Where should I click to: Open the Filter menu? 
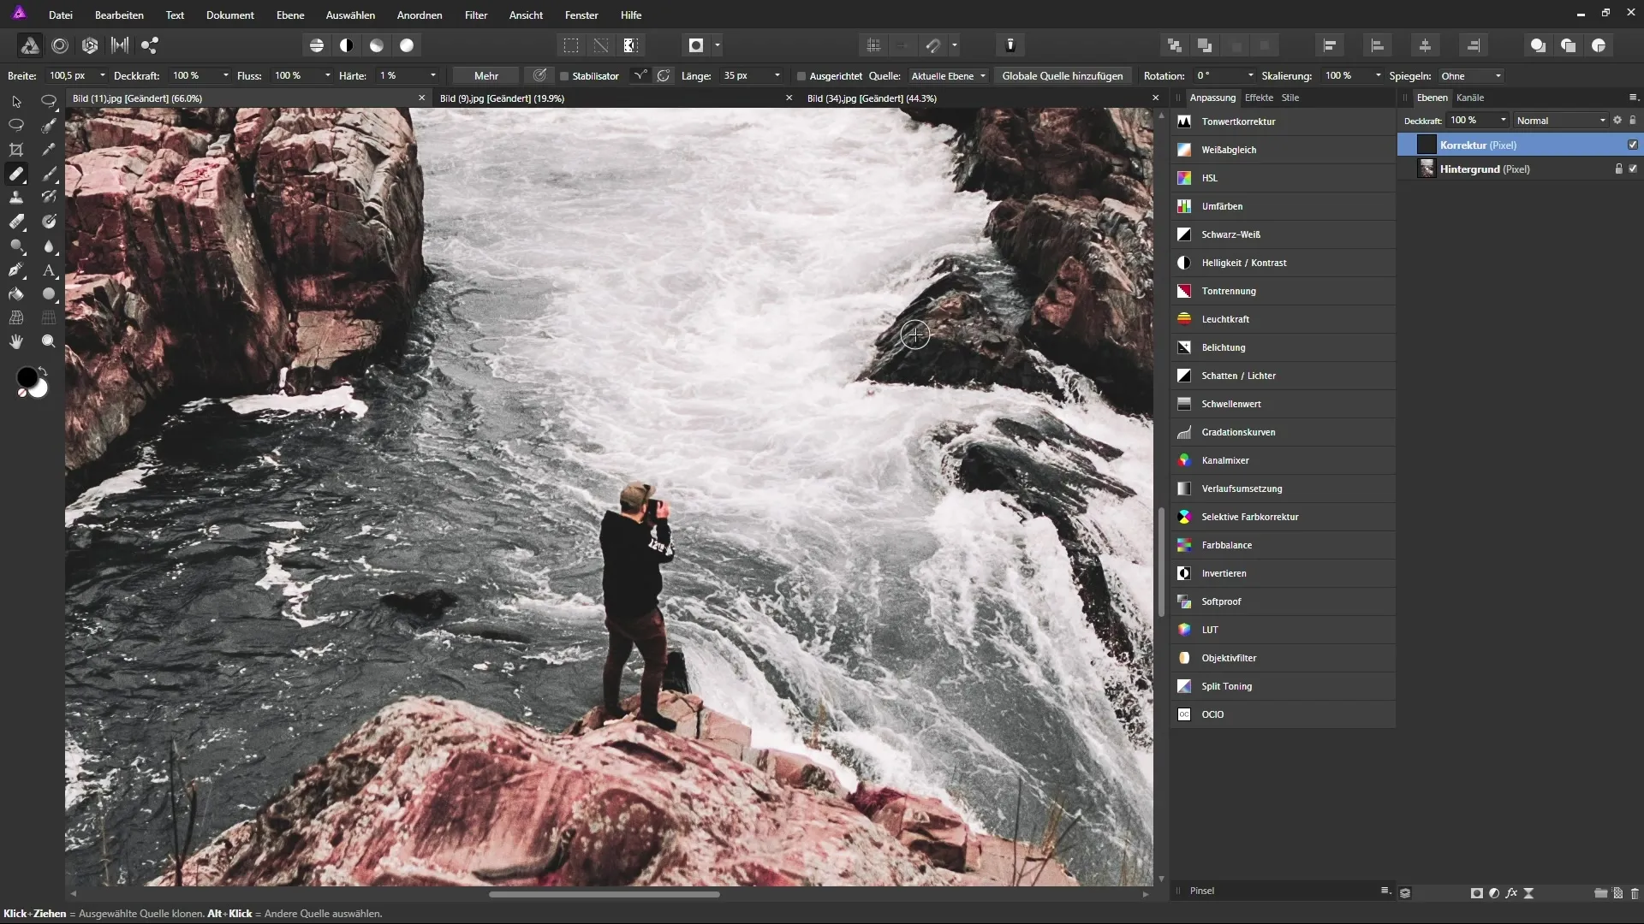coord(476,15)
